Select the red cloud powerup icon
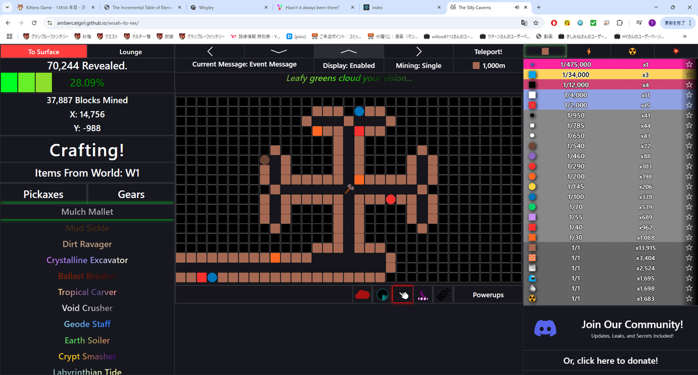The height and width of the screenshot is (375, 698). [x=362, y=295]
